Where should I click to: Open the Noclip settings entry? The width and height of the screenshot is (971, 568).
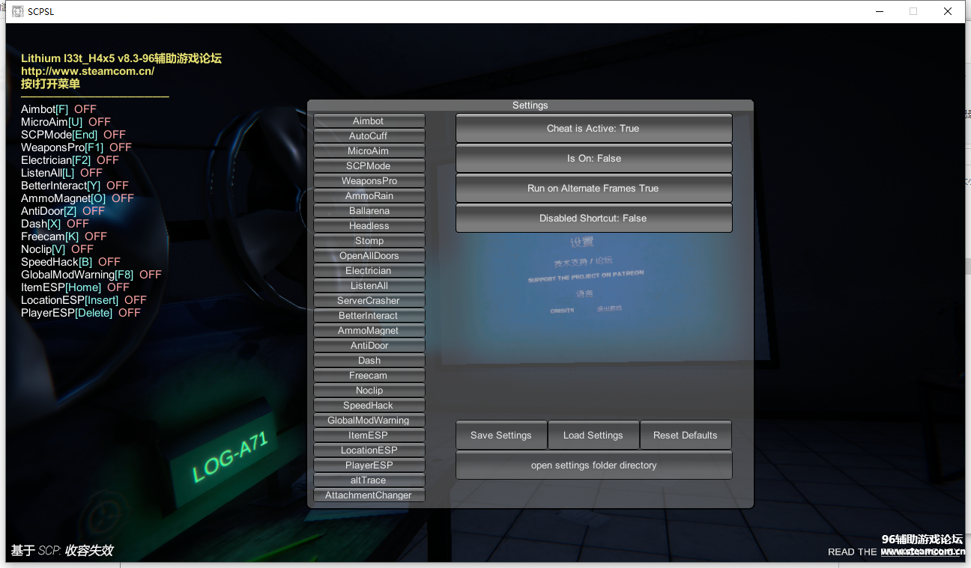[369, 391]
